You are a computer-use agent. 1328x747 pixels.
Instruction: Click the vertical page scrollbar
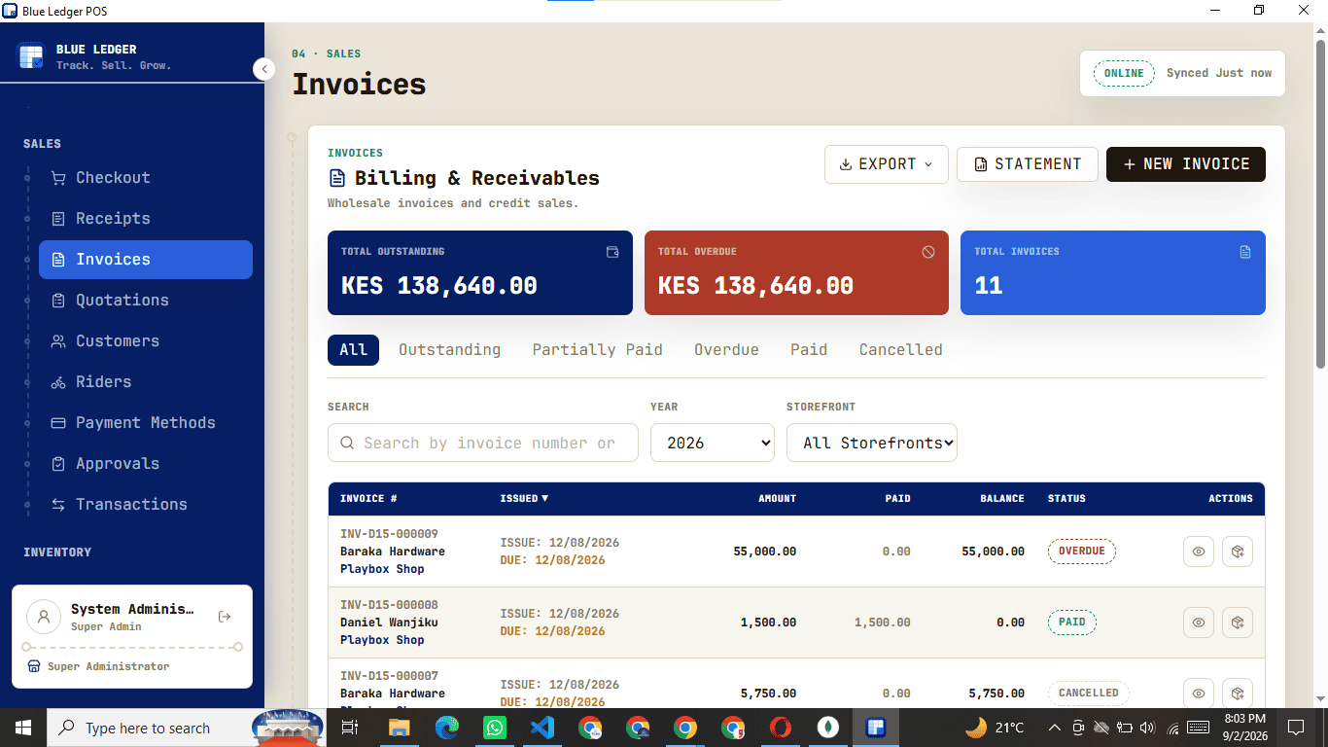coord(1320,204)
